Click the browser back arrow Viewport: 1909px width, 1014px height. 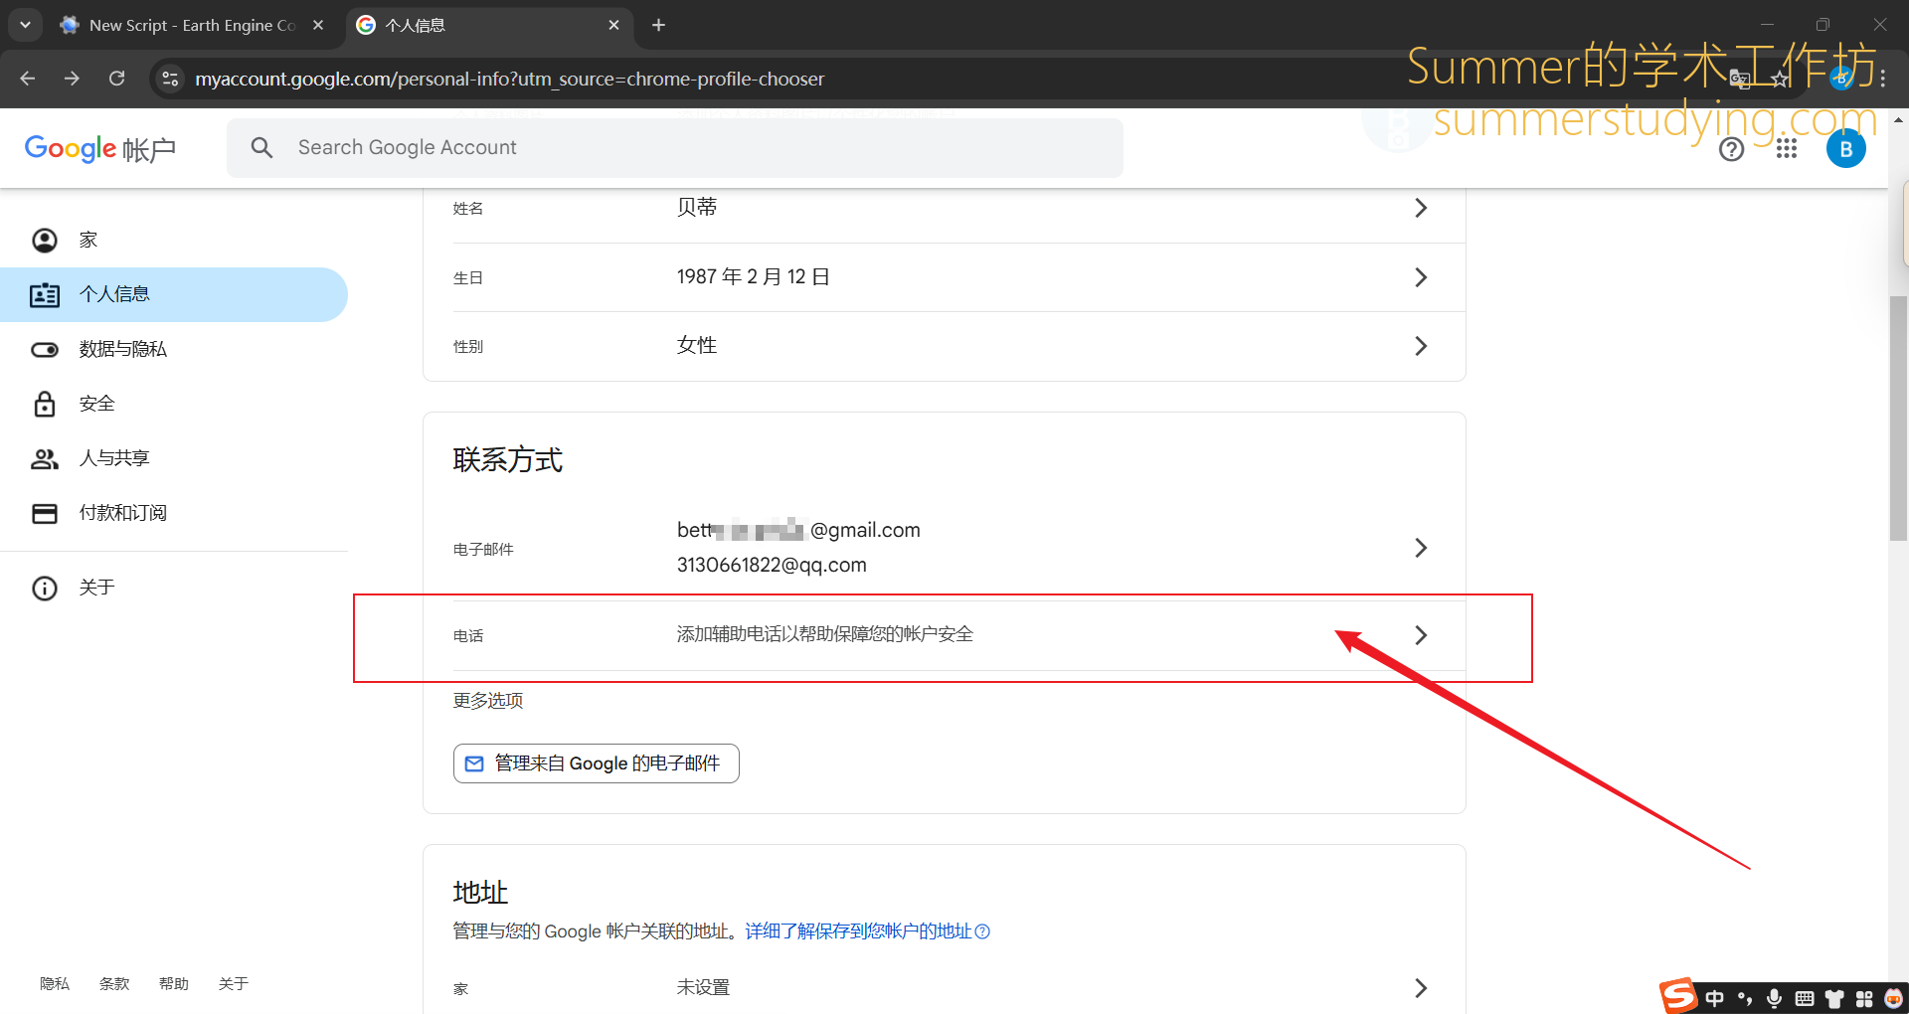pyautogui.click(x=28, y=79)
